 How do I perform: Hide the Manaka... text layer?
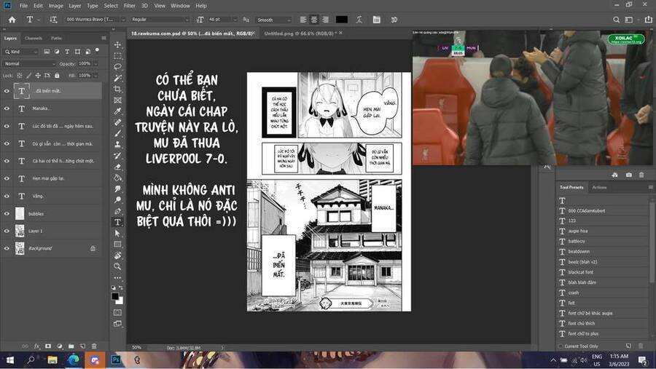(7, 108)
